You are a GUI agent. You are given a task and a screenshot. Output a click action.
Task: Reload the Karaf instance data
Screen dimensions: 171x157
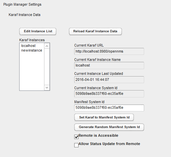tap(95, 31)
